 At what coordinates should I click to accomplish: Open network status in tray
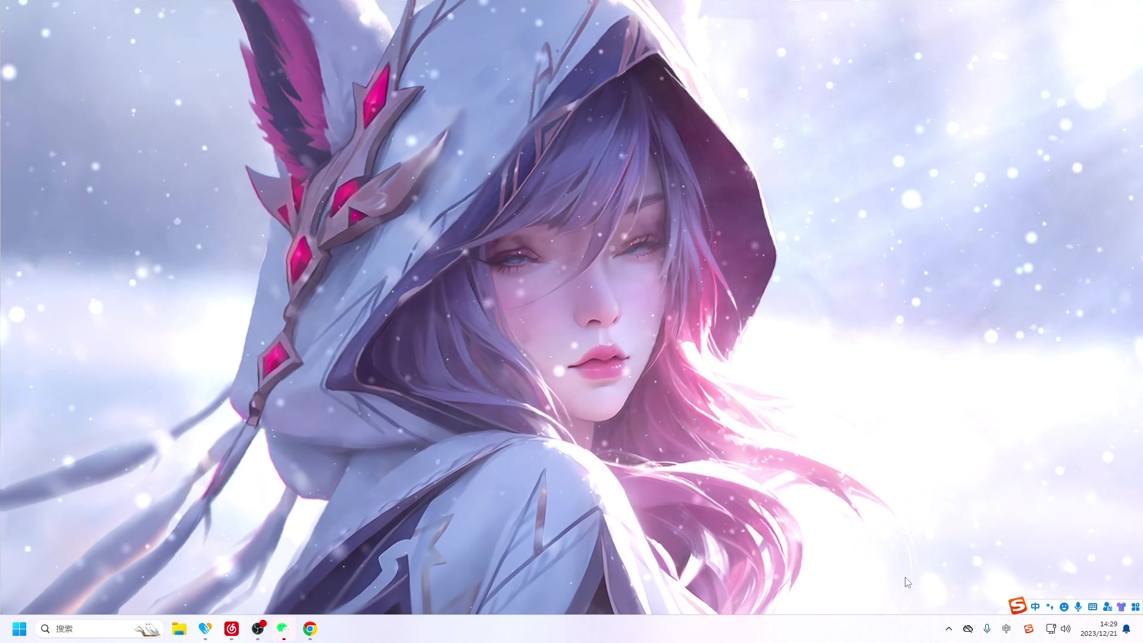coord(1051,629)
